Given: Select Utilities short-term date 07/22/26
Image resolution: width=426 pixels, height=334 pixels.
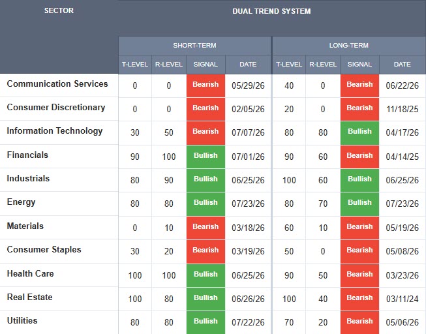Looking at the screenshot, I should [x=248, y=322].
